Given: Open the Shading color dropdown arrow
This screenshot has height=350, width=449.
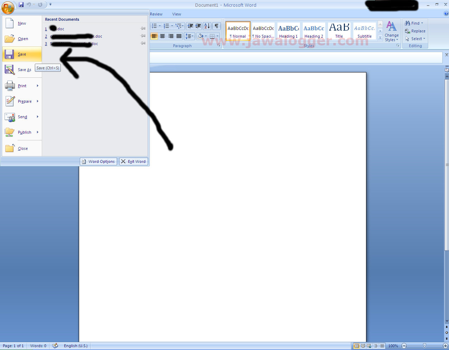Looking at the screenshot, I should tap(206, 36).
